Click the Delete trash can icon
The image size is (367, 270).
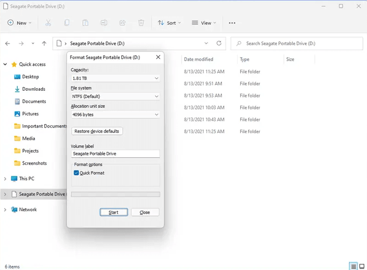[x=141, y=23]
